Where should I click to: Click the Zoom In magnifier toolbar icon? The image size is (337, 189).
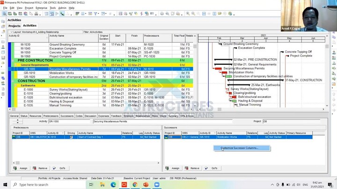pyautogui.click(x=188, y=14)
